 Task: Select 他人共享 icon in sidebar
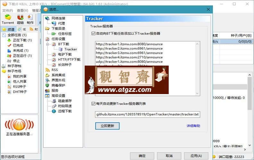click(x=9, y=82)
